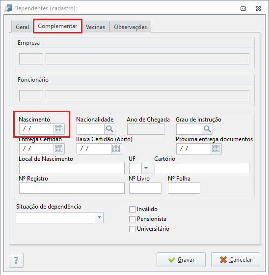Click into the Cartório text field
The width and height of the screenshot is (269, 275).
(x=202, y=168)
